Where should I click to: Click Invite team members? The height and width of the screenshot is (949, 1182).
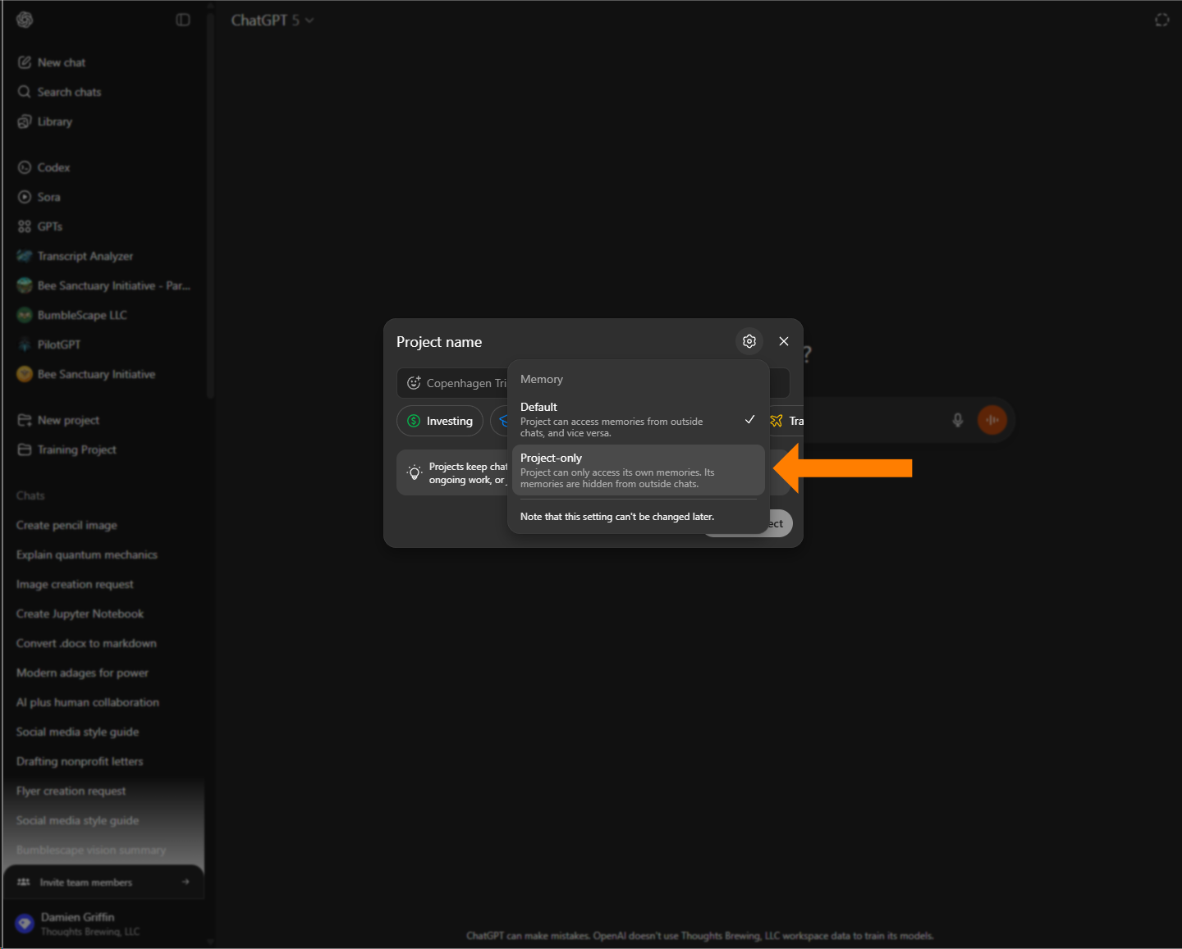point(86,882)
